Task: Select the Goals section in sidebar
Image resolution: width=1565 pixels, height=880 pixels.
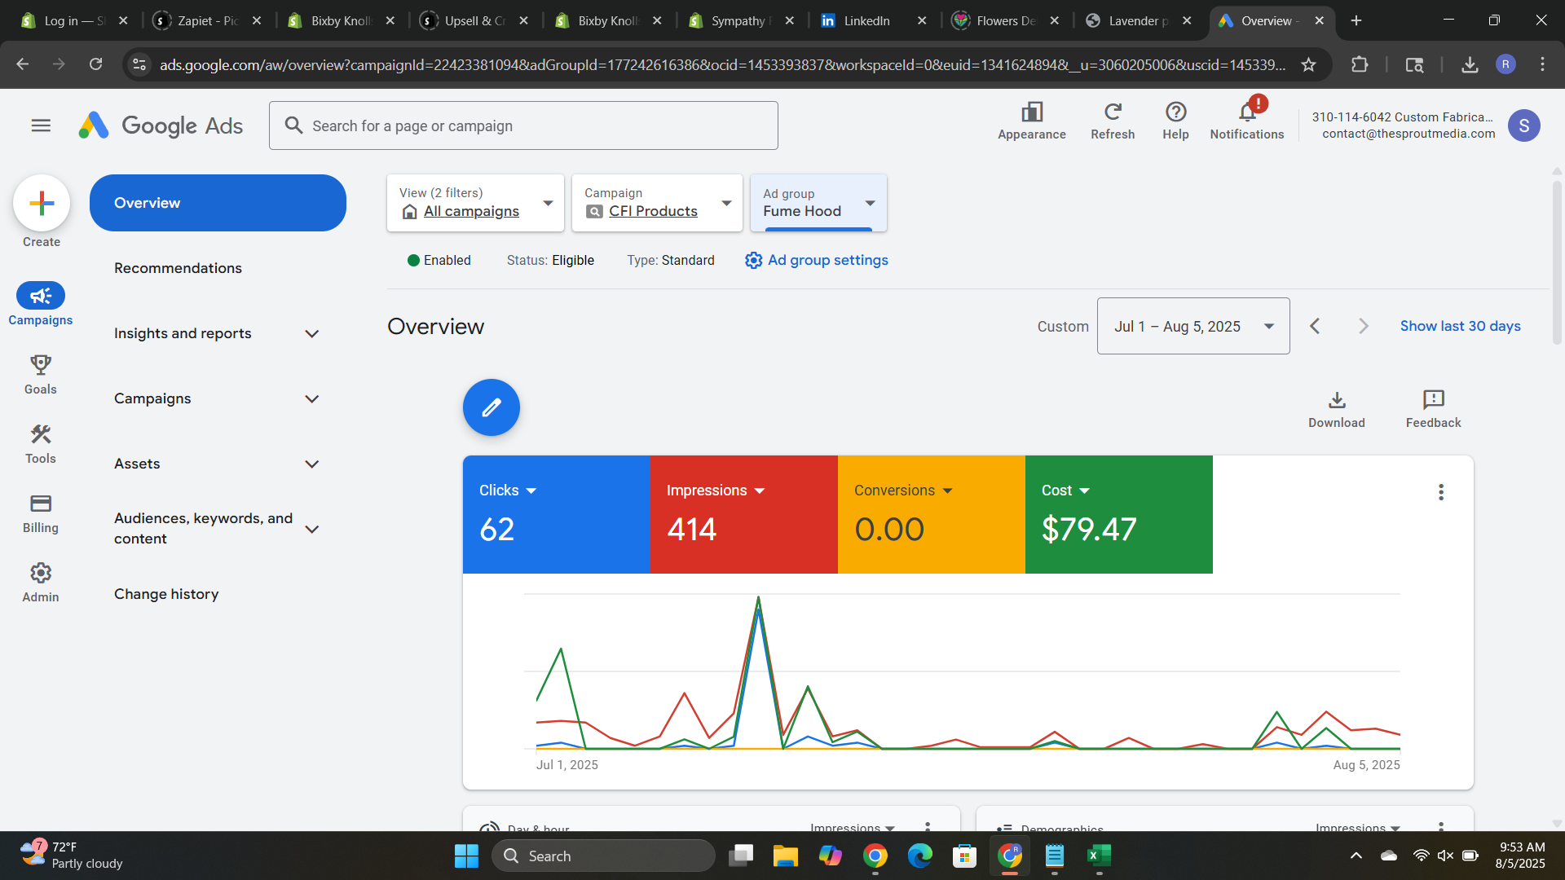Action: [40, 374]
